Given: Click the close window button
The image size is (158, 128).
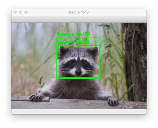Looking at the screenshot, I should pyautogui.click(x=15, y=12).
